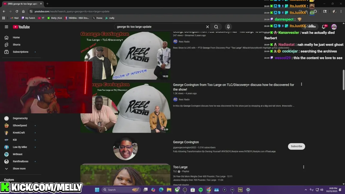Open Degenerocity channel subscription
Screen dimensions: 345x194
pyautogui.click(x=20, y=118)
